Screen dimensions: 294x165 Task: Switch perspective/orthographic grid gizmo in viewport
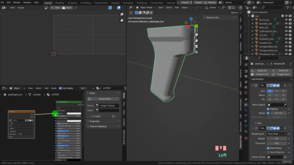(197, 52)
